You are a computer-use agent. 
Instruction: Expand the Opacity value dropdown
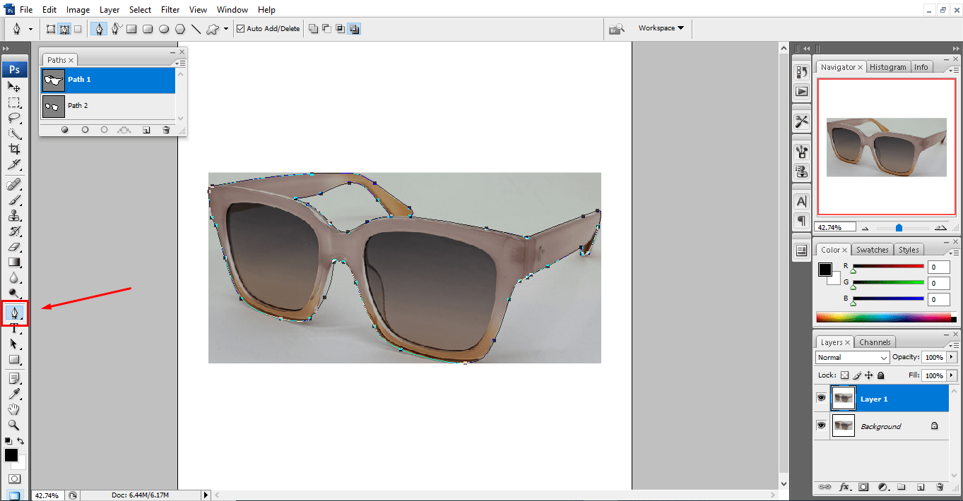[x=951, y=357]
